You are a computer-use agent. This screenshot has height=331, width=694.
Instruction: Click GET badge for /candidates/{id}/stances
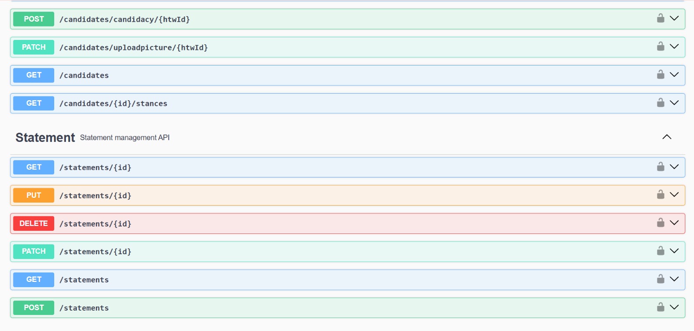point(34,103)
